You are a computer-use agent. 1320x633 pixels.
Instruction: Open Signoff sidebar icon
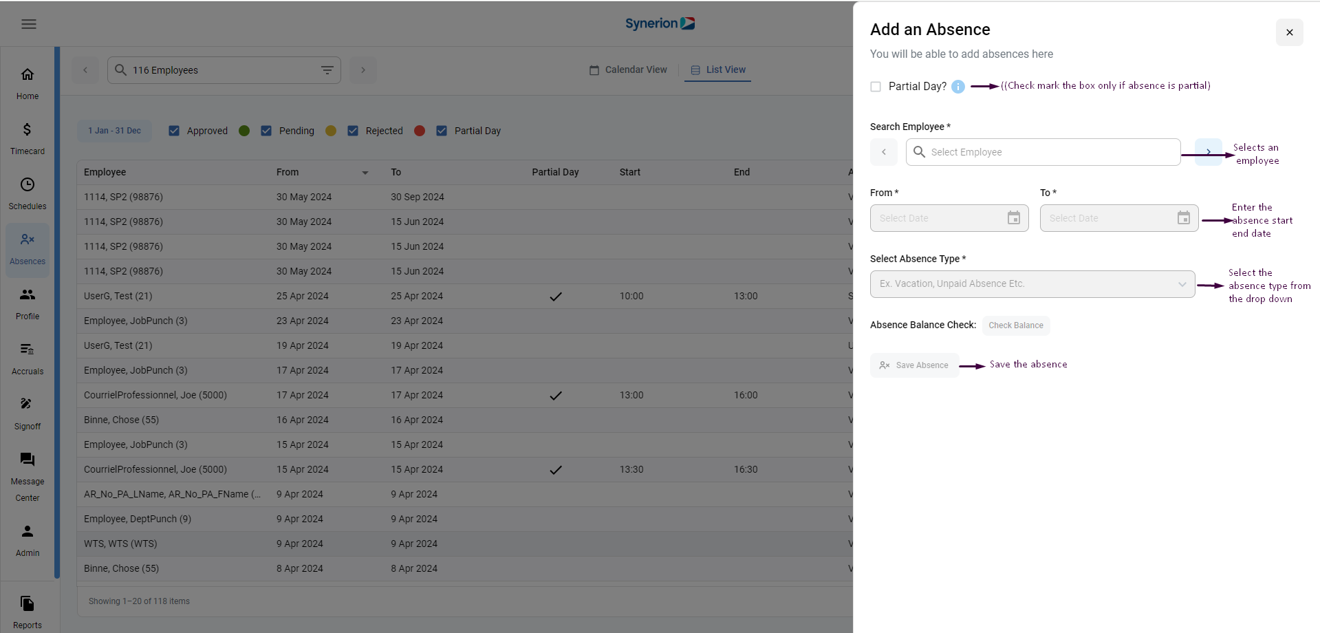pyautogui.click(x=28, y=405)
